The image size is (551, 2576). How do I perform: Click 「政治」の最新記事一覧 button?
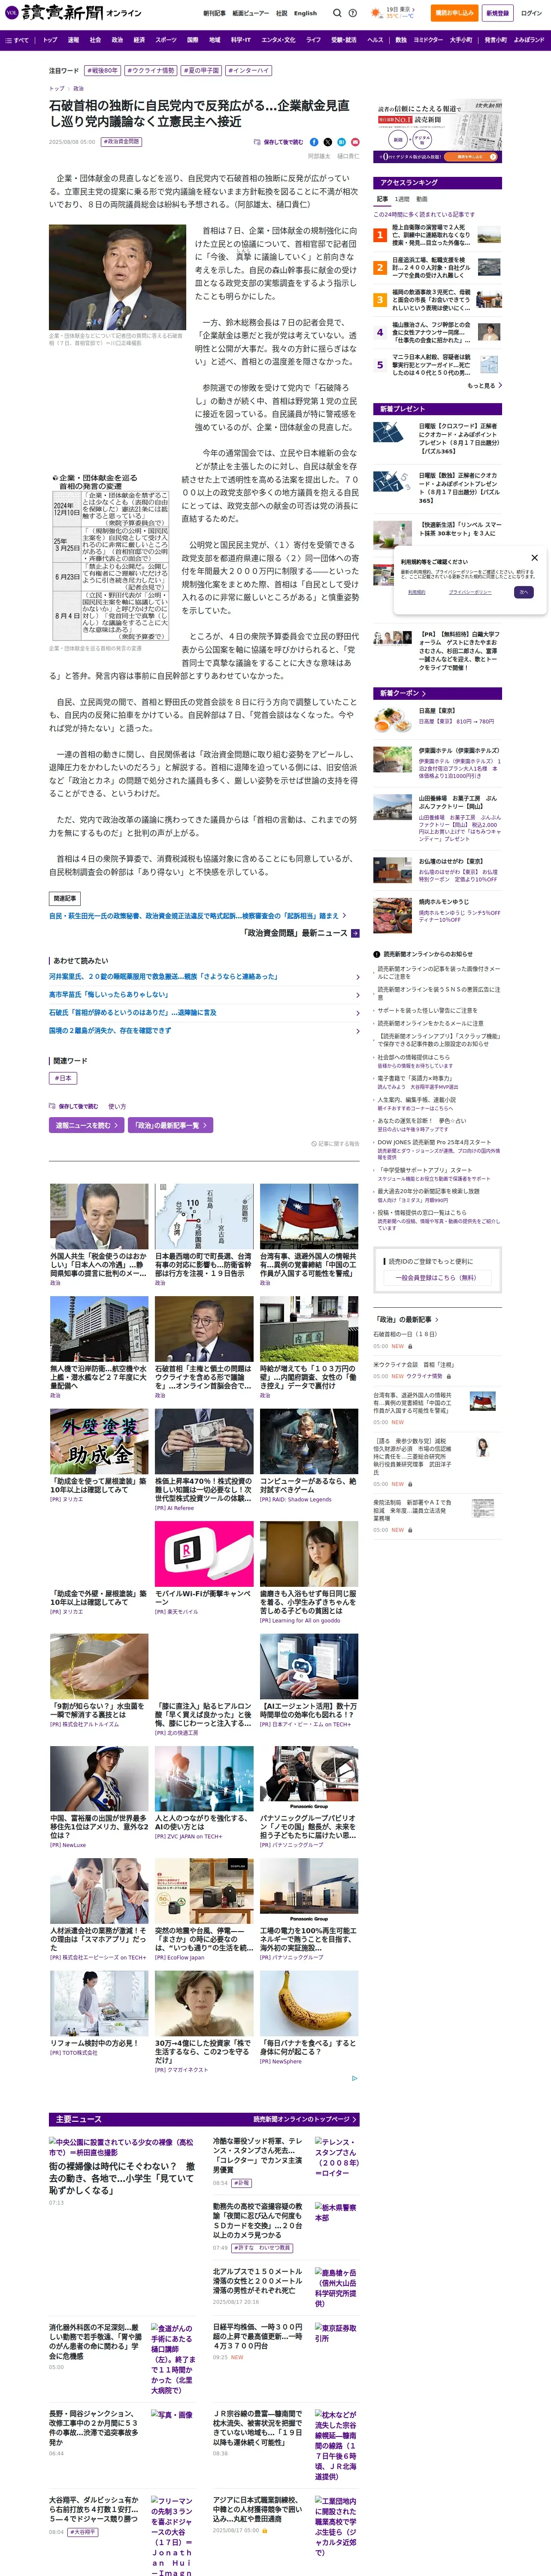170,1125
